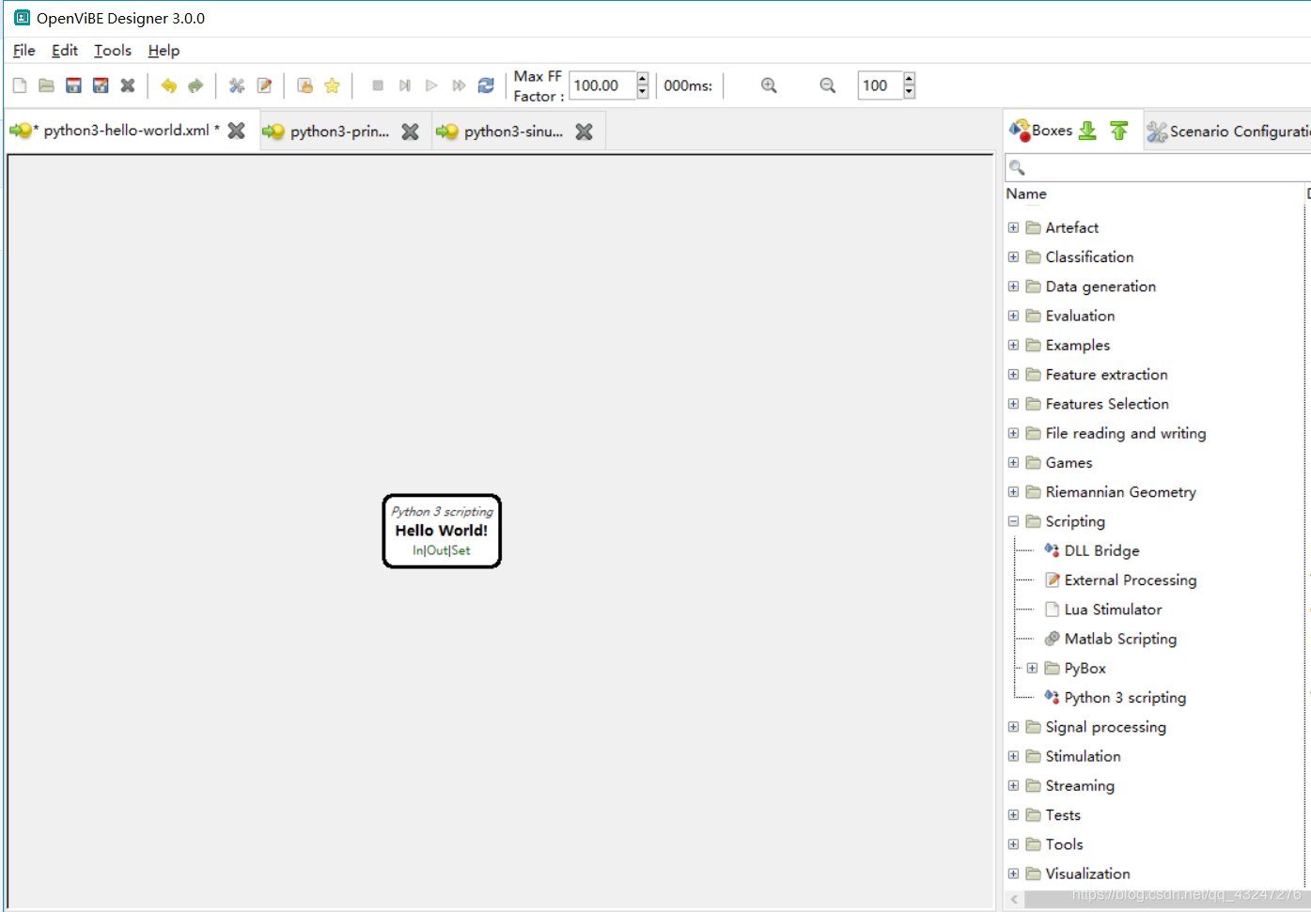Zoom in on the scenario canvas
1311x912 pixels.
pyautogui.click(x=769, y=85)
